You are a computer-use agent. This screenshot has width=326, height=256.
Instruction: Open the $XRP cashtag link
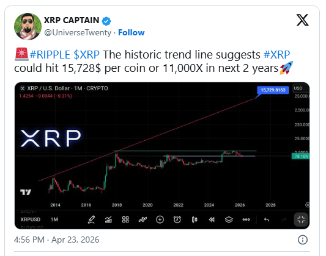tap(86, 55)
